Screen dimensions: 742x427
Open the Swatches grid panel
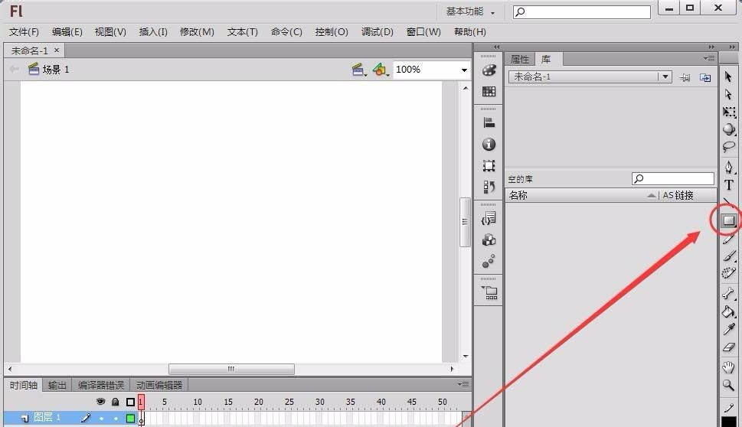coord(489,91)
